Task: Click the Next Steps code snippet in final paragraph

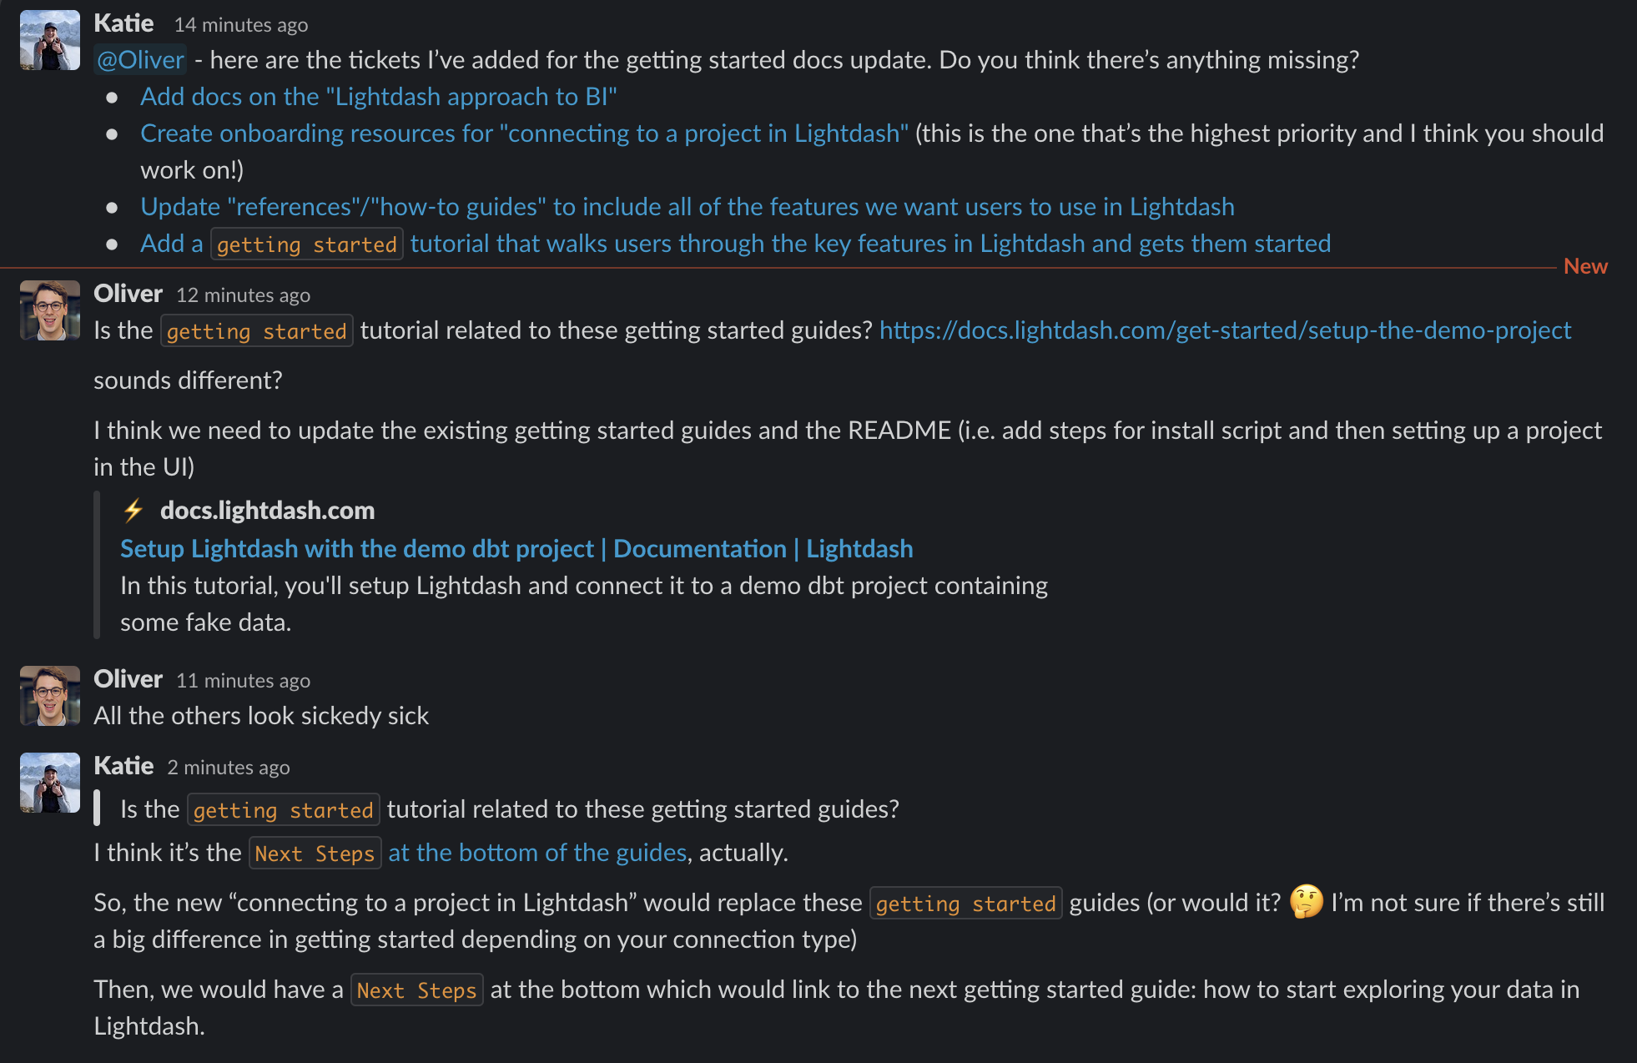Action: pyautogui.click(x=417, y=990)
